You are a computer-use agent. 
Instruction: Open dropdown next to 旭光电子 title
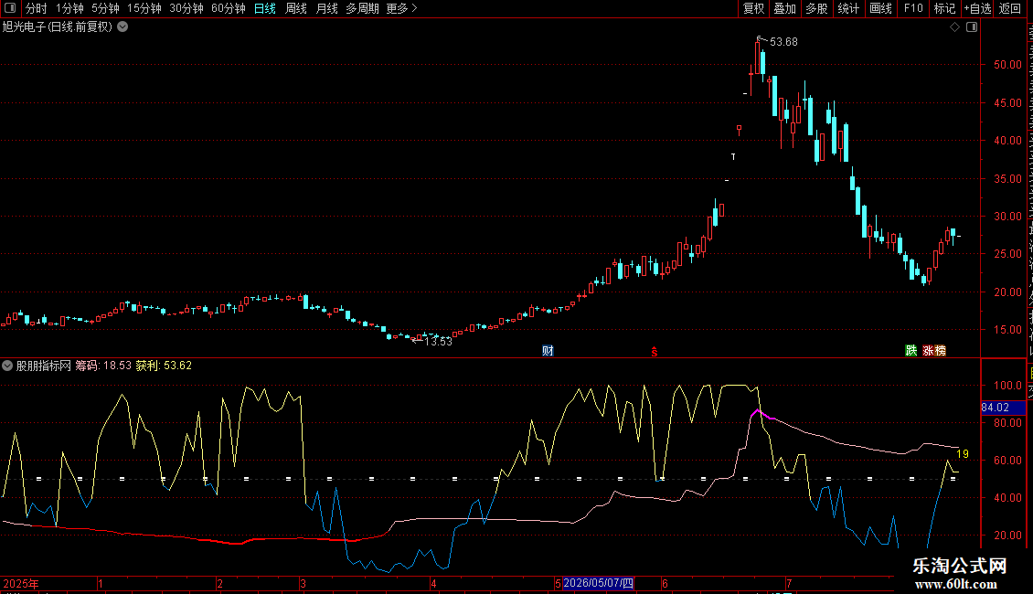coord(122,27)
